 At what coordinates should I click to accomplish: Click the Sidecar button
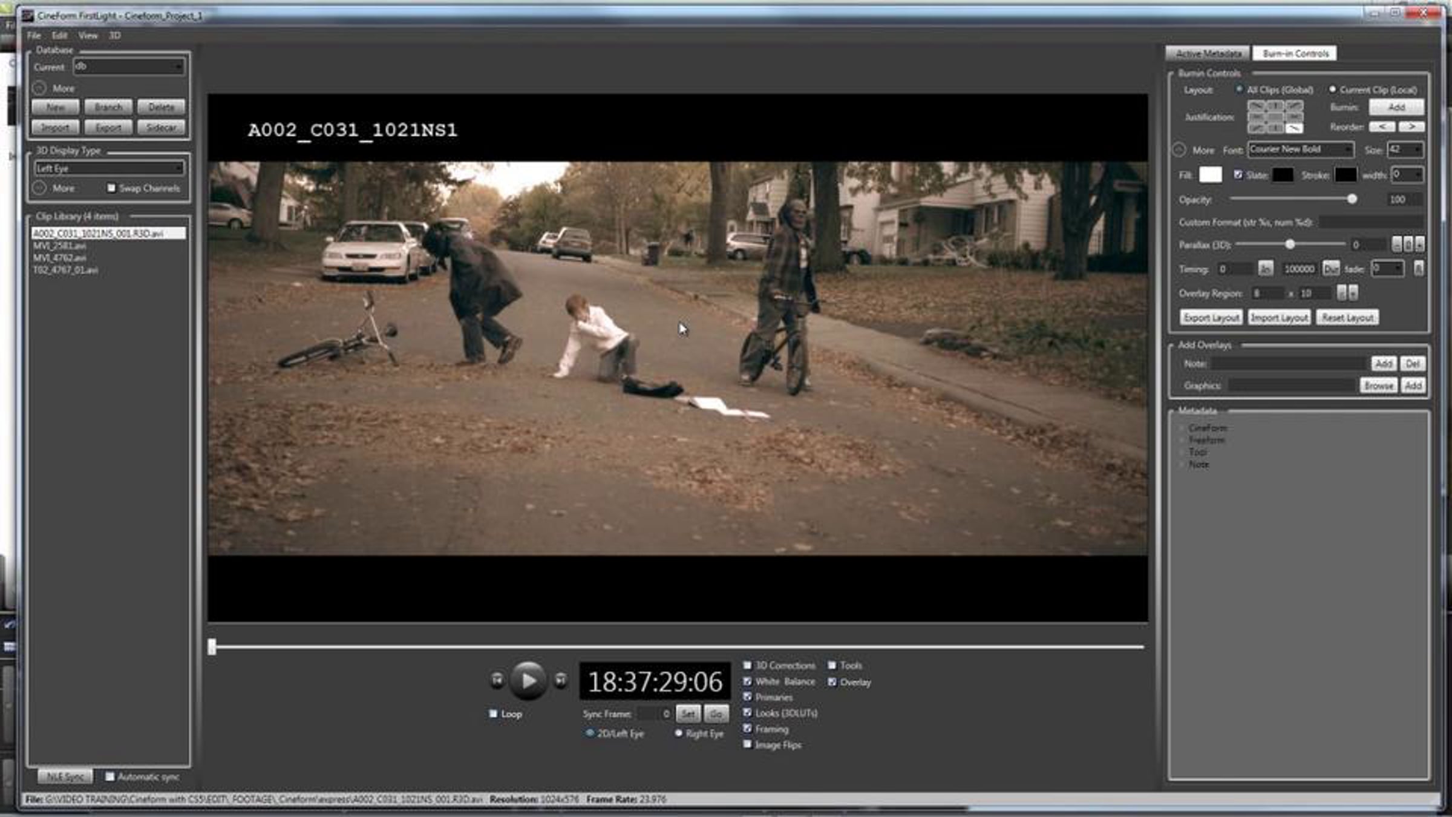coord(161,128)
